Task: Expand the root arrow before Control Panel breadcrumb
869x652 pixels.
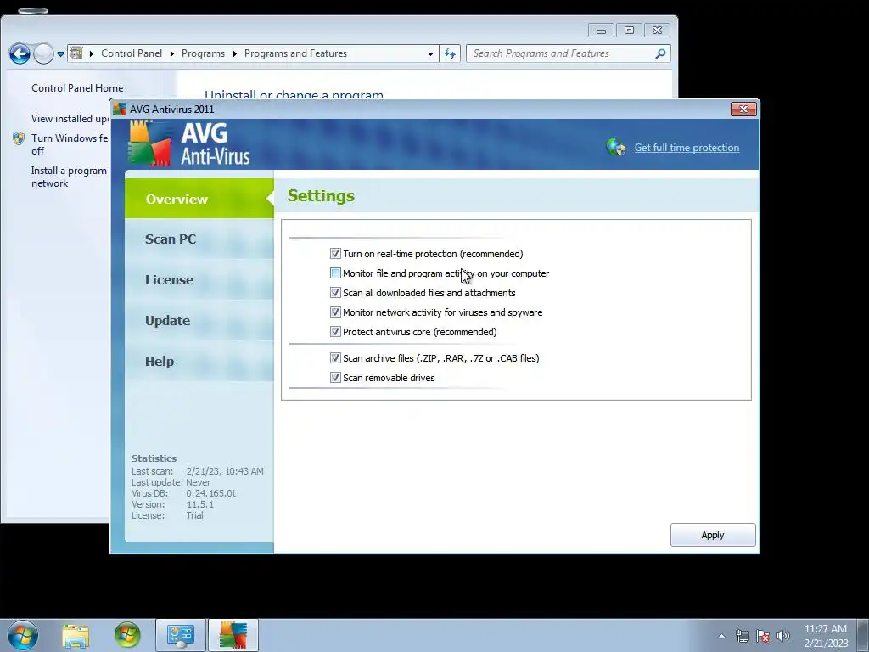Action: click(92, 53)
